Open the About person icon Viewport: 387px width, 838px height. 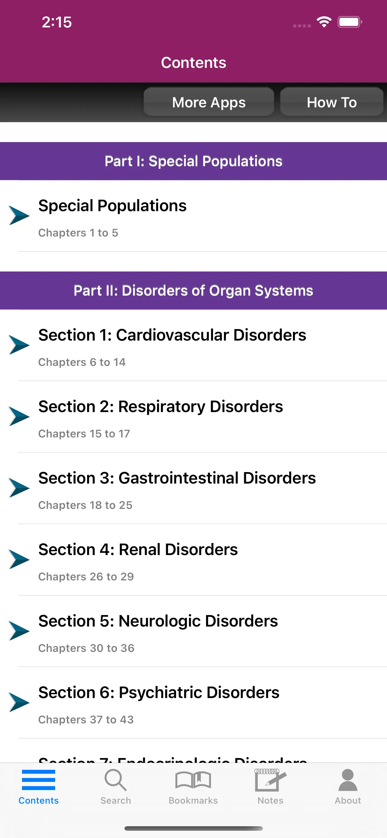coord(348,780)
